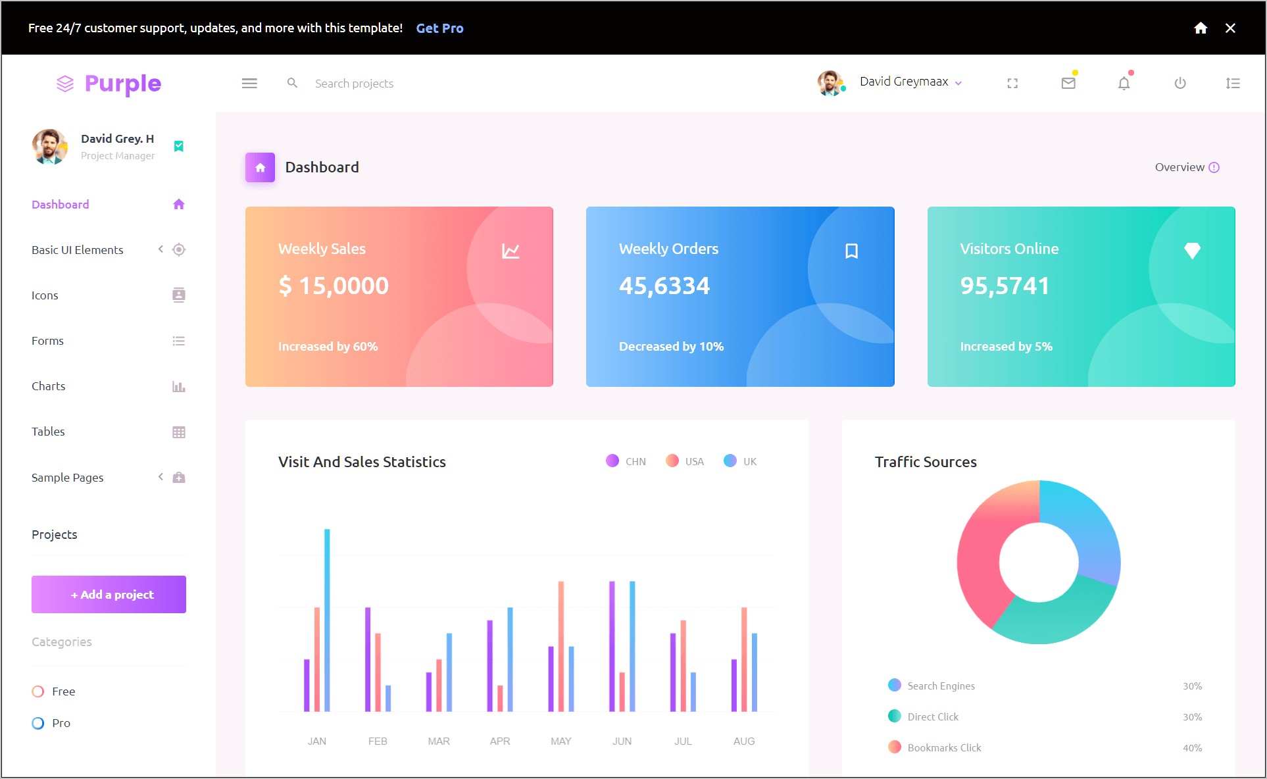The width and height of the screenshot is (1267, 779).
Task: Click the medical bag icon beside Sample Pages
Action: [x=178, y=477]
